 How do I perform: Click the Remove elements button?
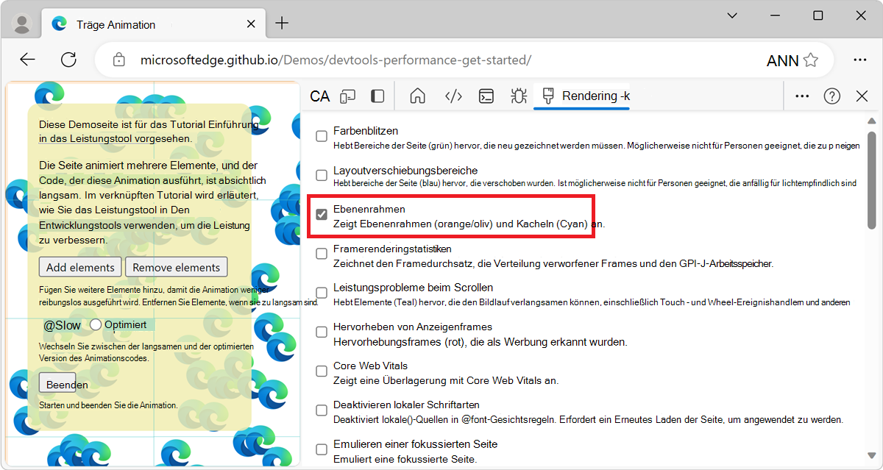(x=176, y=267)
